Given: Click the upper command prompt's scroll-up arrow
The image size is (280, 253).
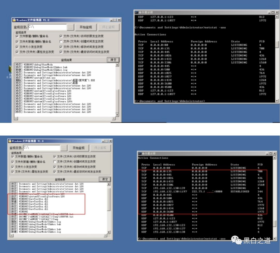Looking at the screenshot, I should point(277,17).
